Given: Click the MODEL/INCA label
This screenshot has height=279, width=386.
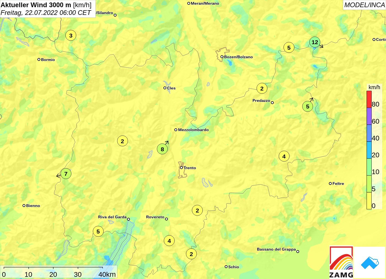Looking at the screenshot, I should pyautogui.click(x=364, y=5).
